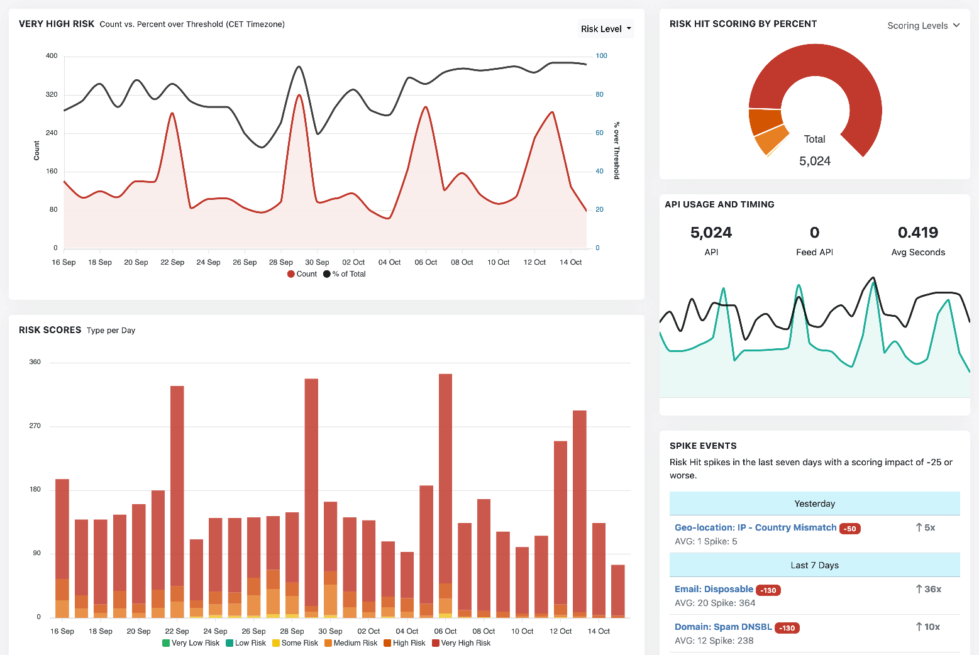Viewport: 979px width, 655px height.
Task: Click the -50 score badge
Action: pos(850,529)
